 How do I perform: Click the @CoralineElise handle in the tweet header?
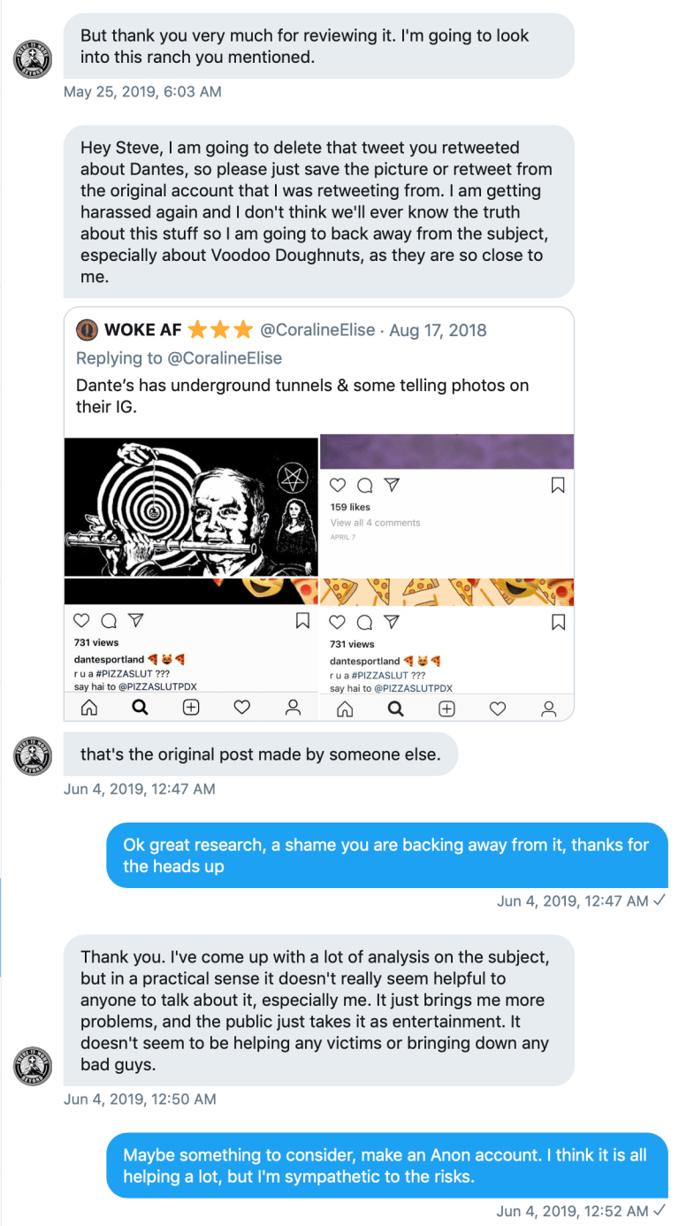(x=317, y=330)
